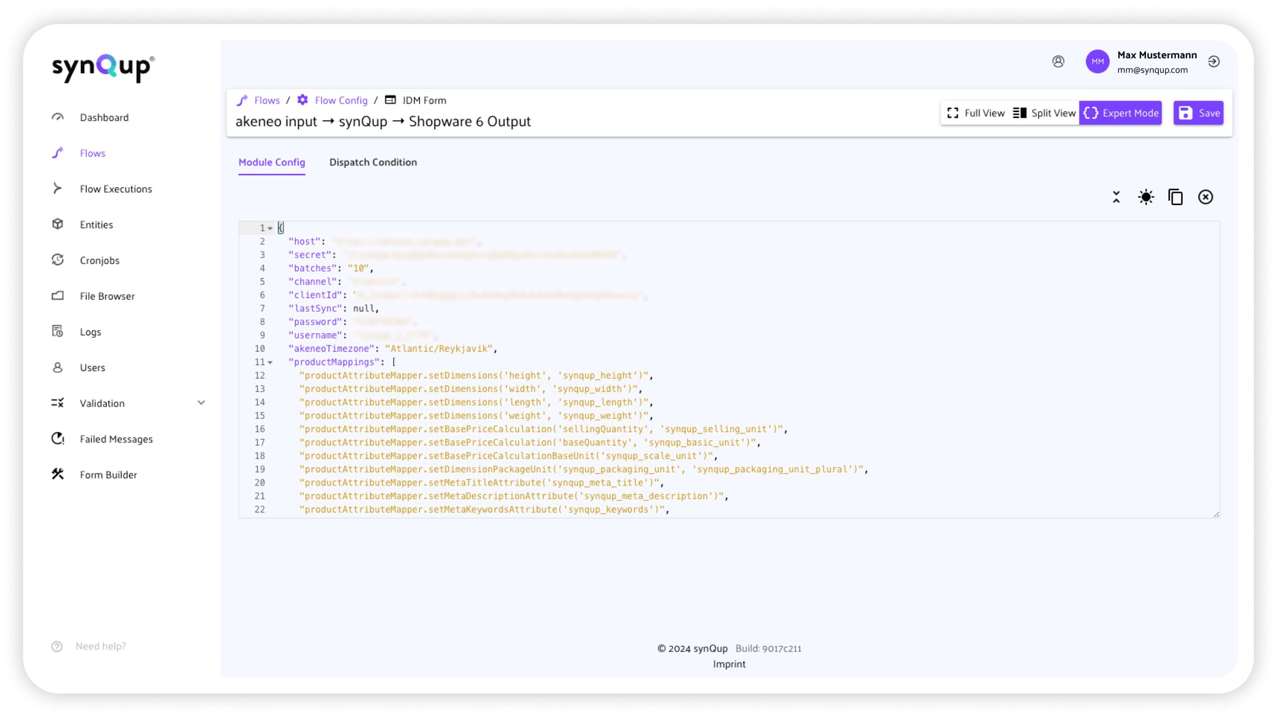Screen dimensions: 1277x716
Task: Open Form Builder from the sidebar
Action: 108,475
